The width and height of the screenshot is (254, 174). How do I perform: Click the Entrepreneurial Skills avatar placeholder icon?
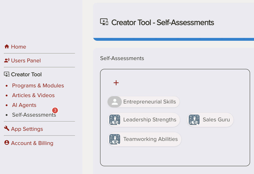[115, 102]
